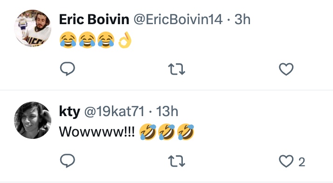Open the 13h timestamp on kty's tweet
Viewport: 333px width, 183px height.
(x=167, y=111)
